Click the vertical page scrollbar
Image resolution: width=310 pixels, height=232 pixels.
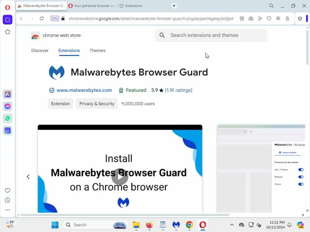(307, 47)
